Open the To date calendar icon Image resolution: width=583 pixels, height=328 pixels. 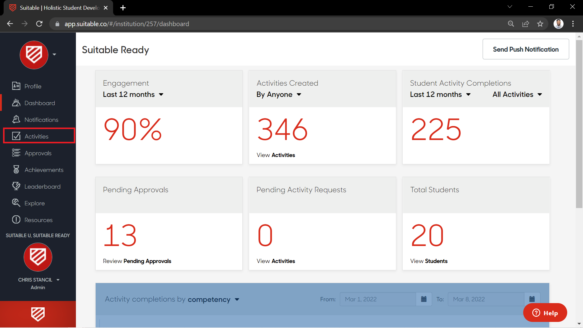532,299
